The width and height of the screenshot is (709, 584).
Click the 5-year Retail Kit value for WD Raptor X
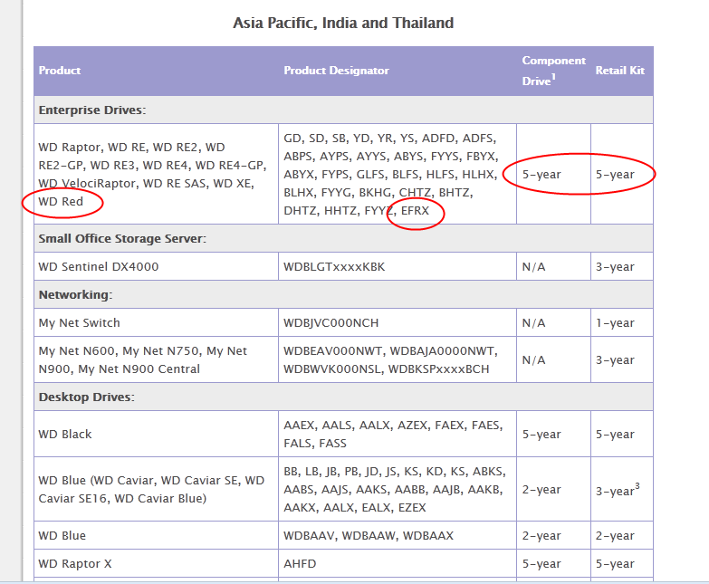[615, 564]
